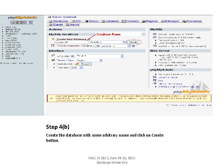This screenshot has width=224, height=168.
Task: Open the Privileges tab
Action: coord(170,21)
